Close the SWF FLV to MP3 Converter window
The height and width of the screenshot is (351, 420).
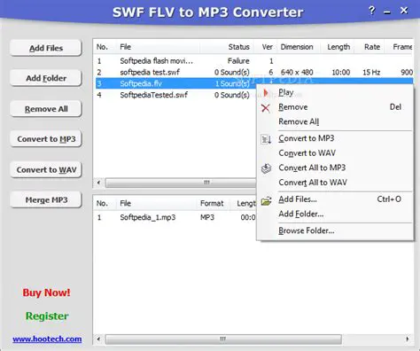coord(404,11)
